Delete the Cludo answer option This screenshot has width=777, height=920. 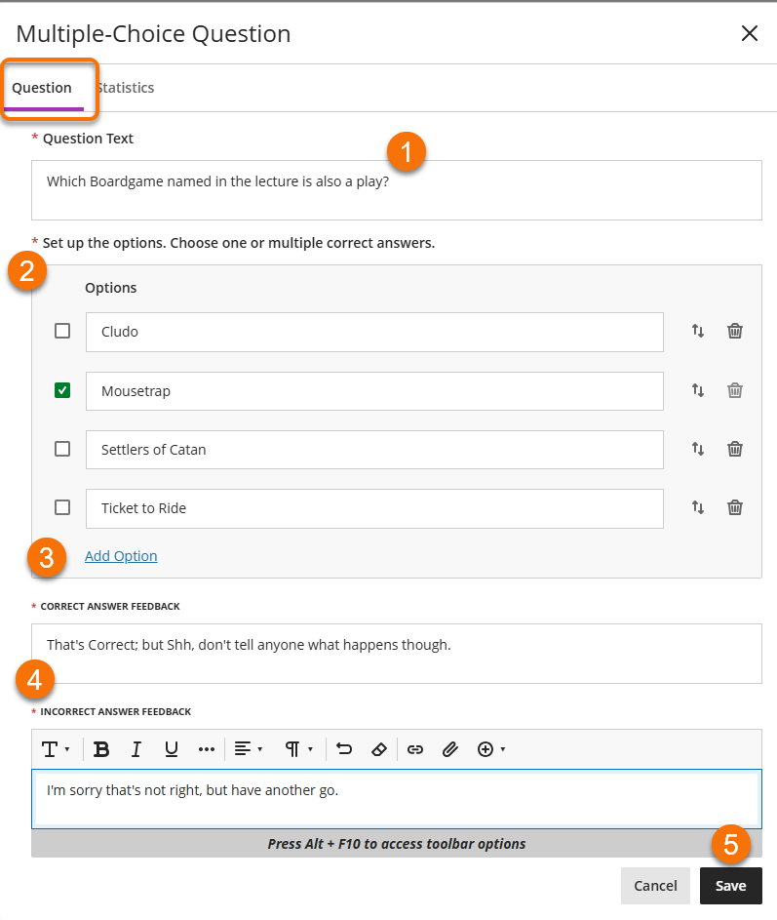point(734,332)
